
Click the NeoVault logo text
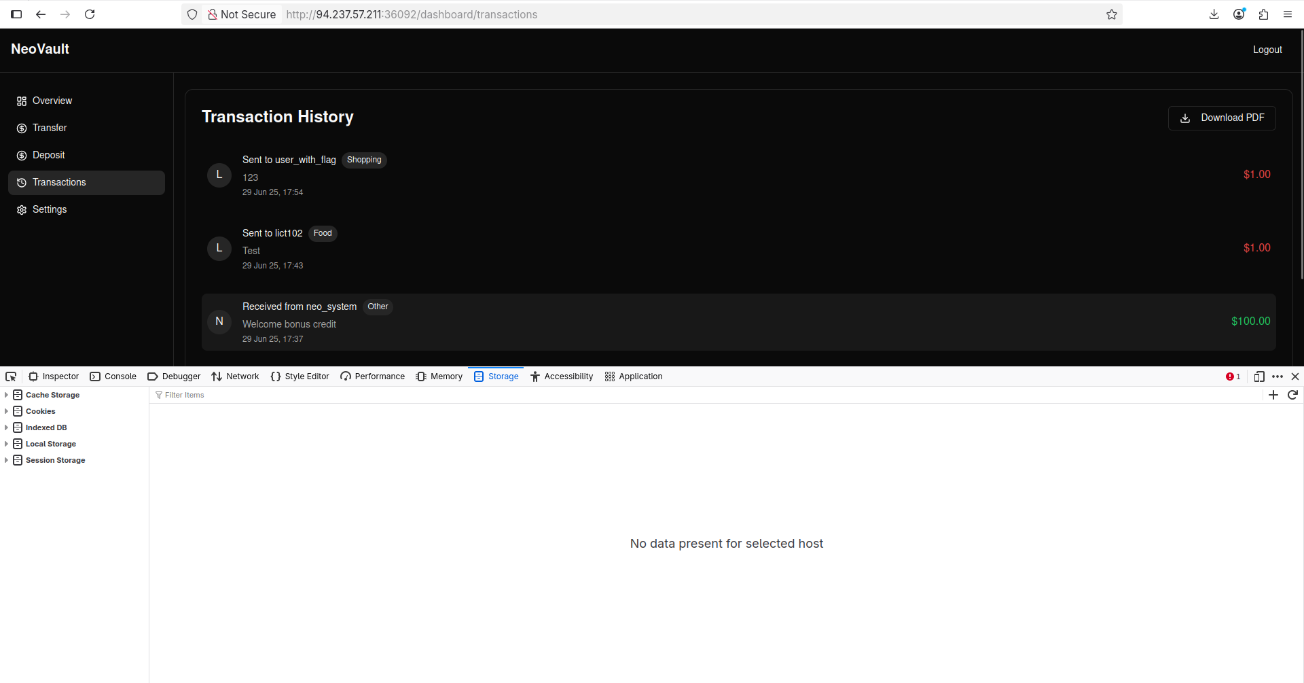click(40, 49)
